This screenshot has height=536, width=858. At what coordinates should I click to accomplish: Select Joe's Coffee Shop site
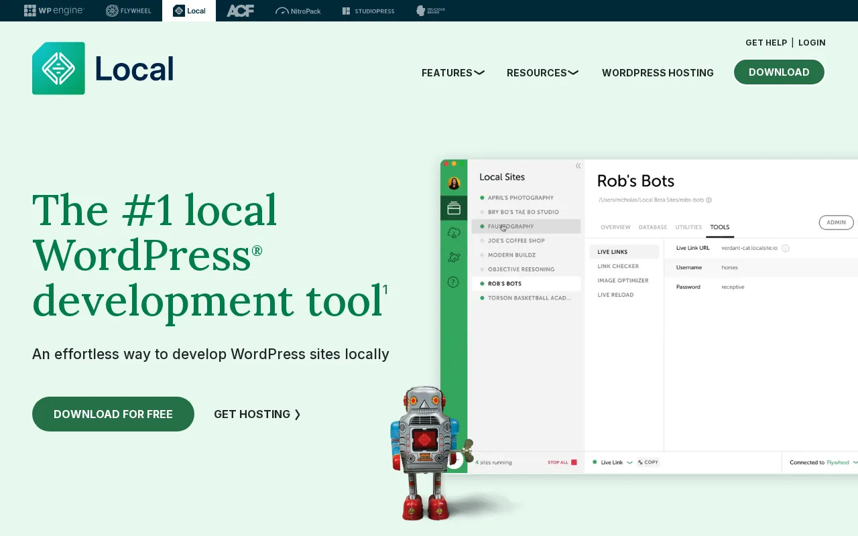[x=526, y=241]
